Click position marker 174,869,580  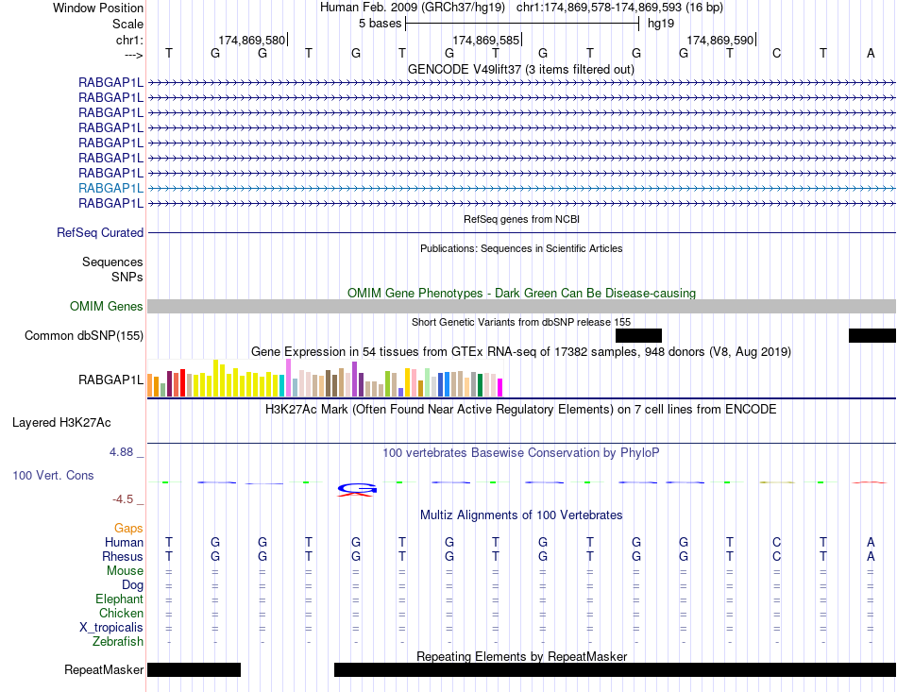(252, 40)
